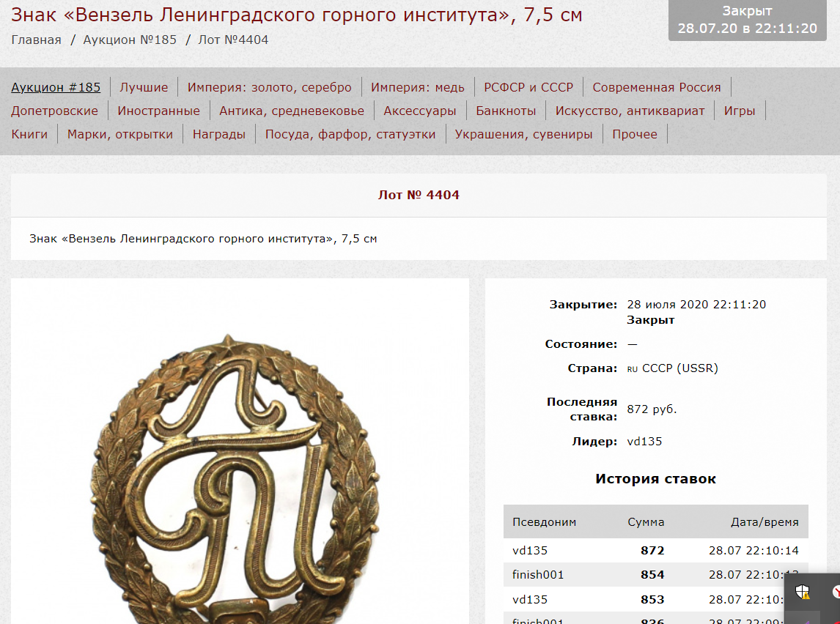Select the Аукцион #185 menu item

point(56,87)
